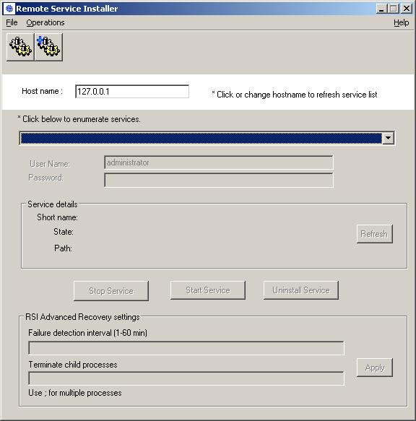Click the Uninstall Service button

coord(300,290)
